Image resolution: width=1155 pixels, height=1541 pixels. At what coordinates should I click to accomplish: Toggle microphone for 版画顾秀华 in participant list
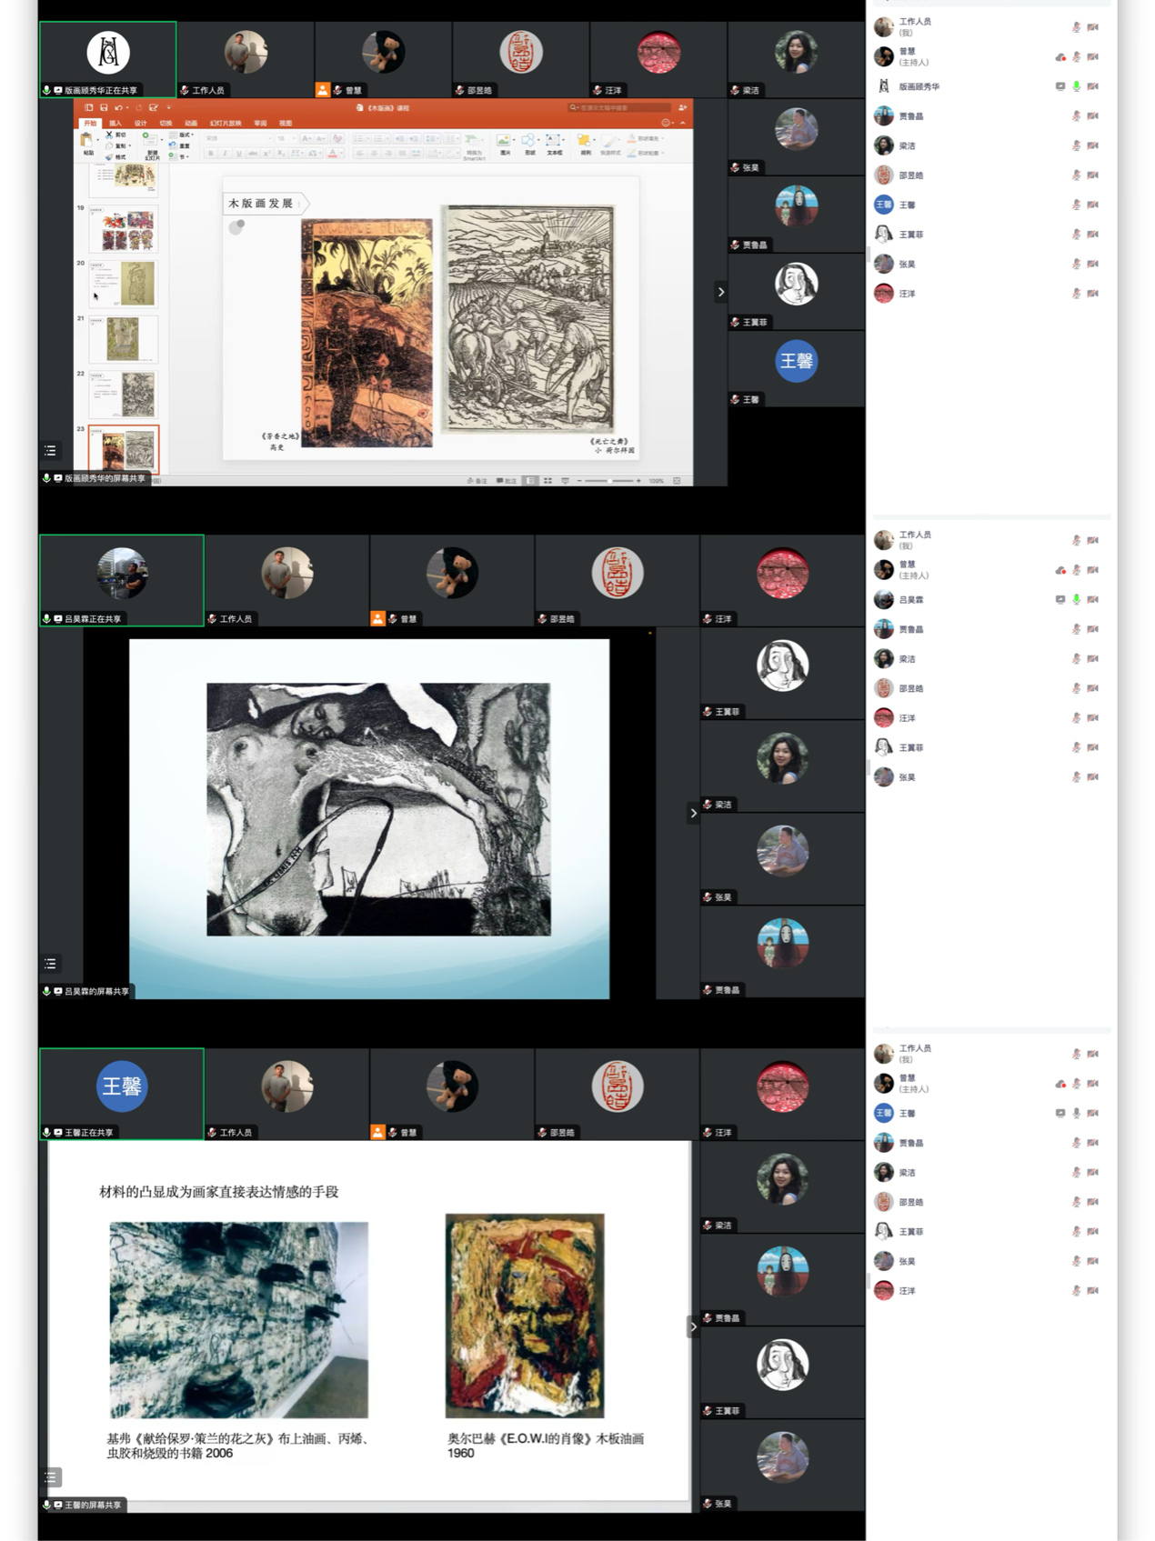click(1076, 86)
